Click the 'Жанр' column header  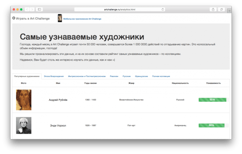tap(131, 83)
